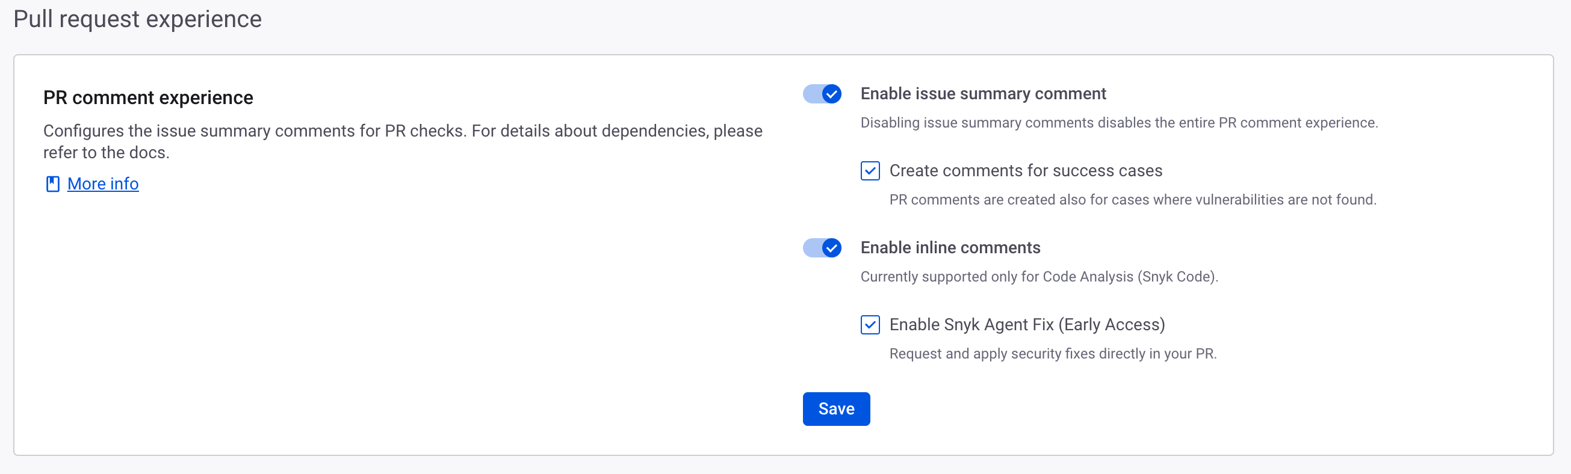Click 'Request and apply security fixes' helper text
1571x474 pixels.
[1052, 354]
